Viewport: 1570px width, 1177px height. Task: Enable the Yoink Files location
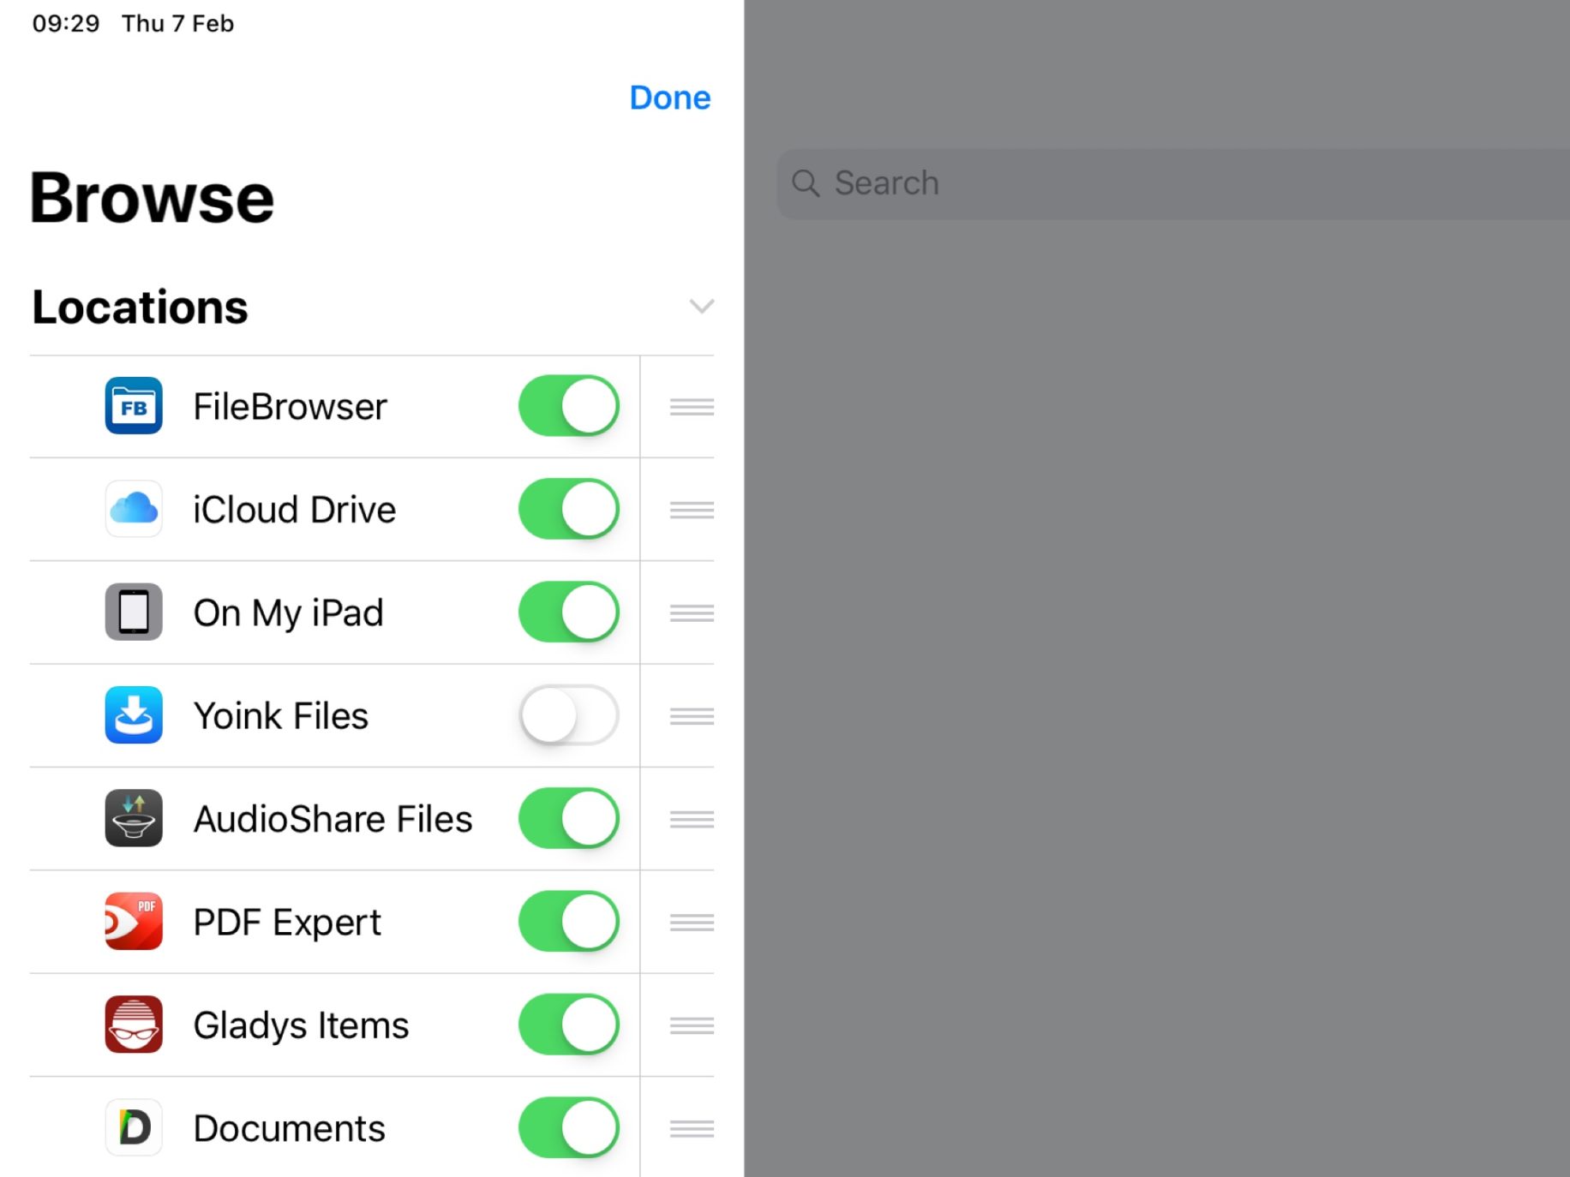(568, 715)
